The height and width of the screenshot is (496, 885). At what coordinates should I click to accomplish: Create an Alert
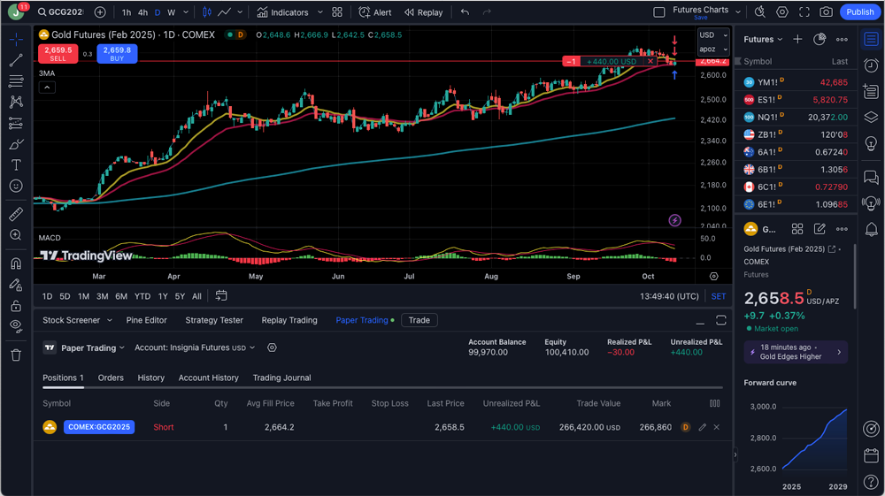tap(374, 12)
